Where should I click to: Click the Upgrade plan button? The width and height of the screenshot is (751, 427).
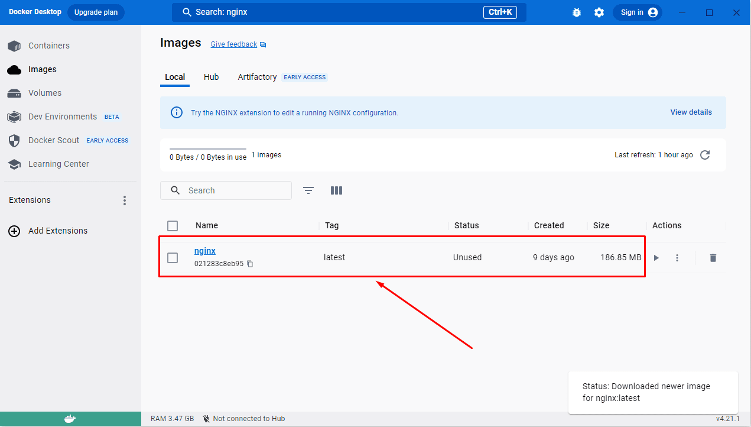click(x=96, y=12)
